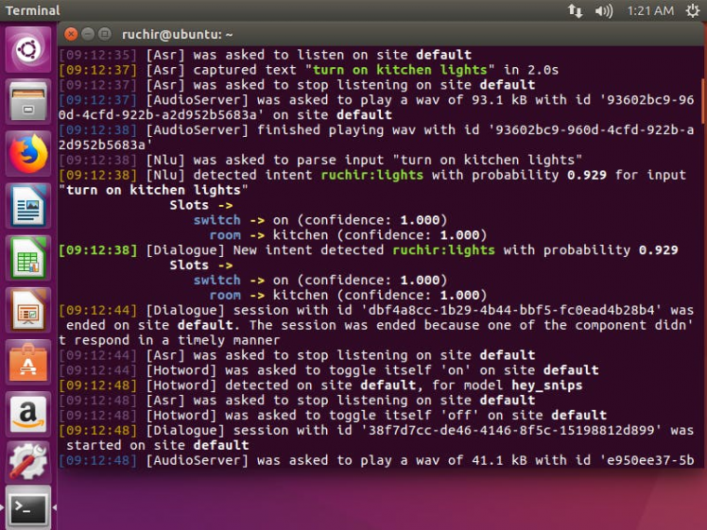Click the '41.1 kB' AudioServer line
Viewport: 707px width, 530px height.
(376, 461)
